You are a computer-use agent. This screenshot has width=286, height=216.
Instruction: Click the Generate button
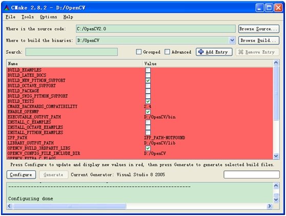(x=53, y=175)
